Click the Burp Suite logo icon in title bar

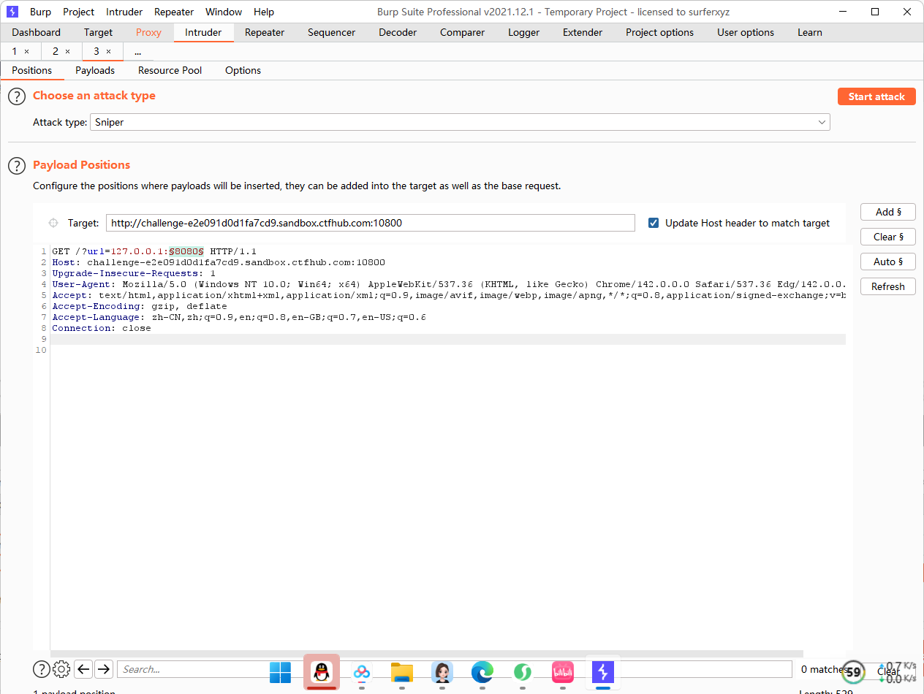pyautogui.click(x=12, y=12)
